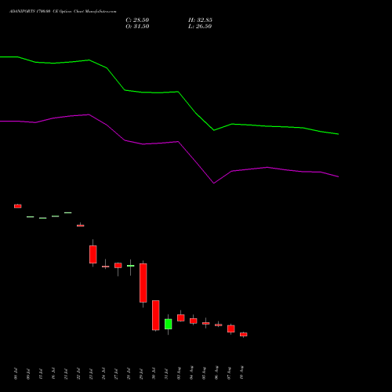This screenshot has width=392, height=392.
Task: Click the 07 Aug date label
Action: click(229, 372)
